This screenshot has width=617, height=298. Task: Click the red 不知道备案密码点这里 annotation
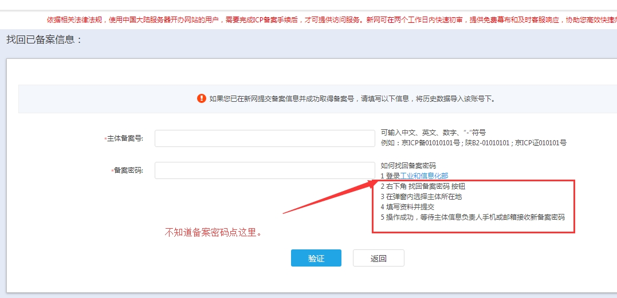point(214,233)
